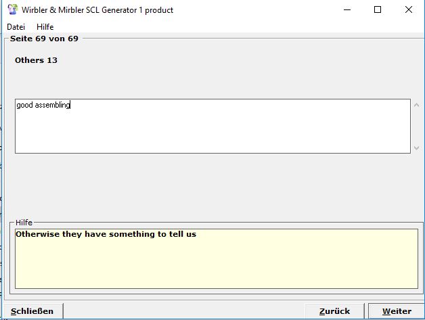This screenshot has height=320, width=425.
Task: Open the Hilfe menu
Action: [x=45, y=27]
